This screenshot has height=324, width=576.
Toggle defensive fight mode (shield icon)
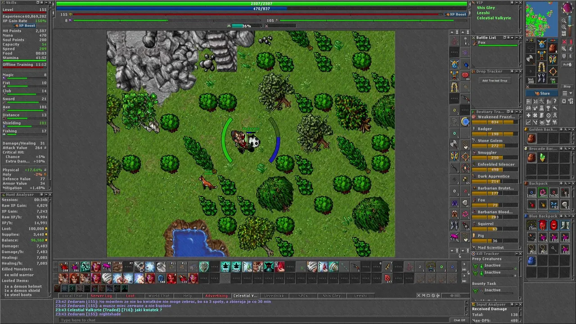point(564,56)
